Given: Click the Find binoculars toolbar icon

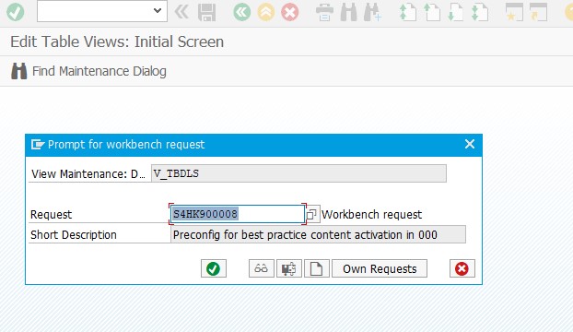Looking at the screenshot, I should pyautogui.click(x=348, y=12).
